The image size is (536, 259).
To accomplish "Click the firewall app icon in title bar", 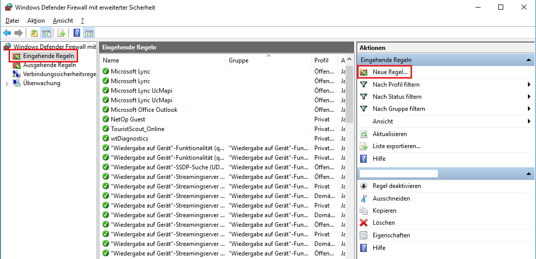I will pos(9,7).
